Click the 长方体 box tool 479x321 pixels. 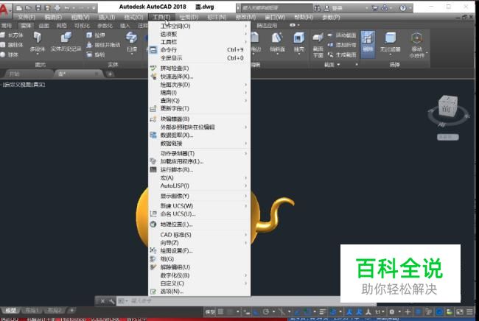coord(12,35)
